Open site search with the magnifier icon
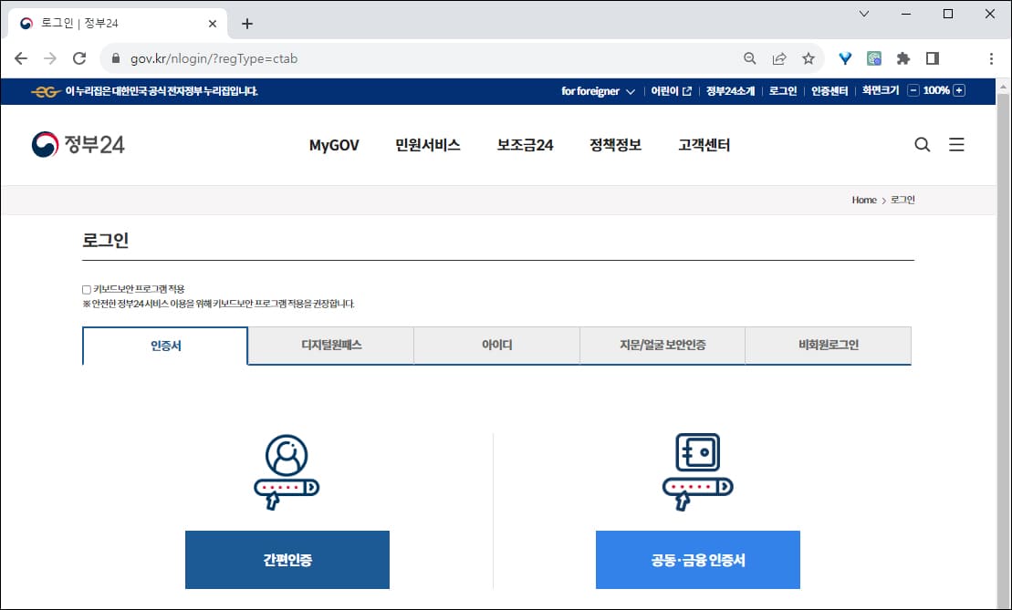 click(922, 144)
